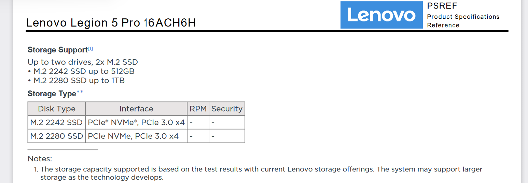The image size is (528, 183).
Task: Click the Storage Support heading
Action: [x=58, y=50]
